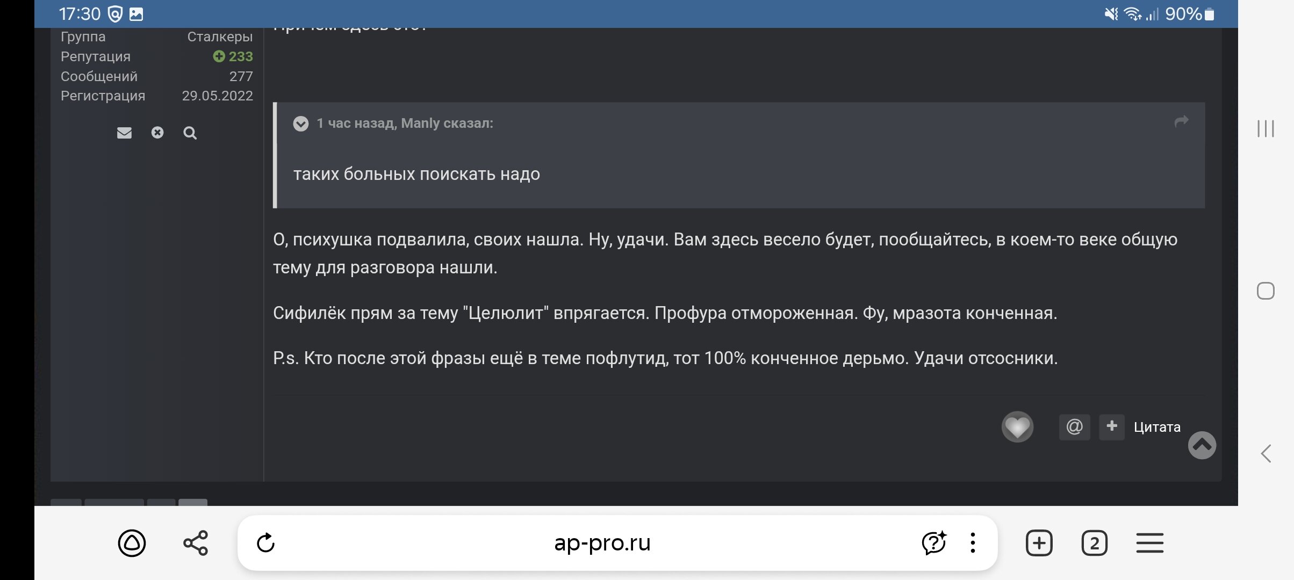
Task: Add post to multi-quote with plus
Action: [1112, 427]
